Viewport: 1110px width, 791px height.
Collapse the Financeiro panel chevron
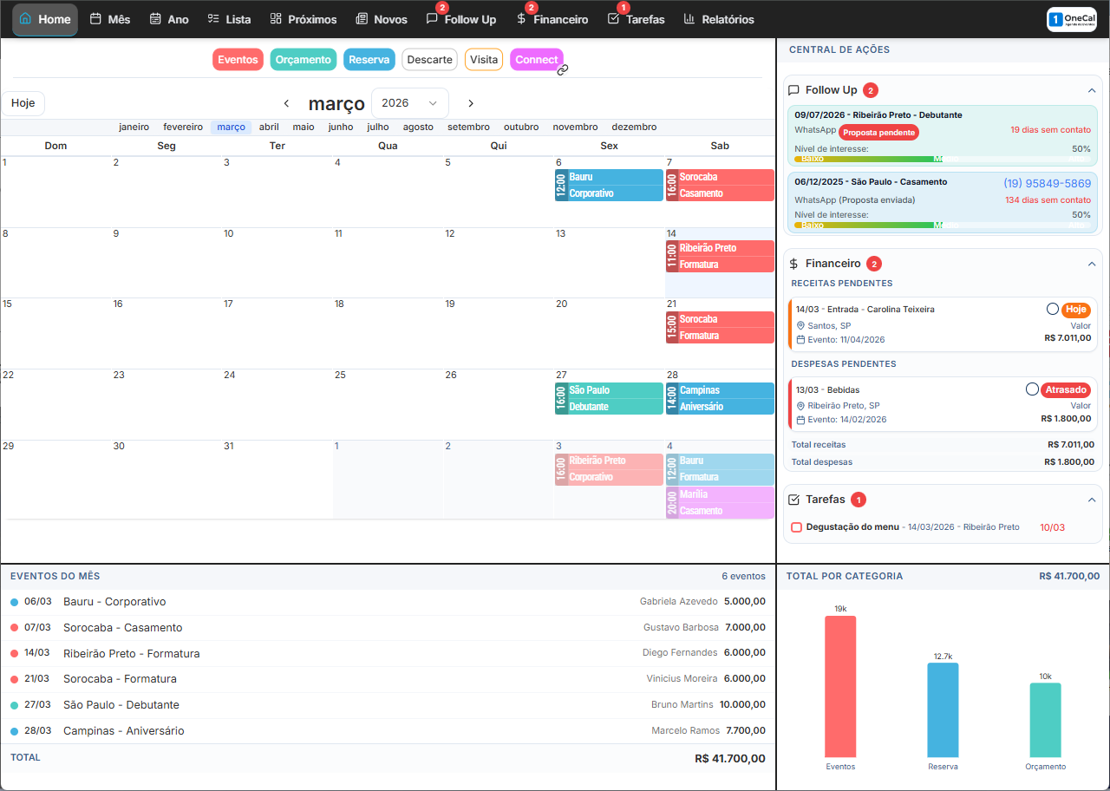pyautogui.click(x=1092, y=264)
